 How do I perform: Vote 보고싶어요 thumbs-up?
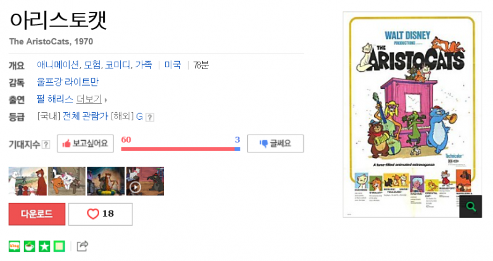(85, 144)
